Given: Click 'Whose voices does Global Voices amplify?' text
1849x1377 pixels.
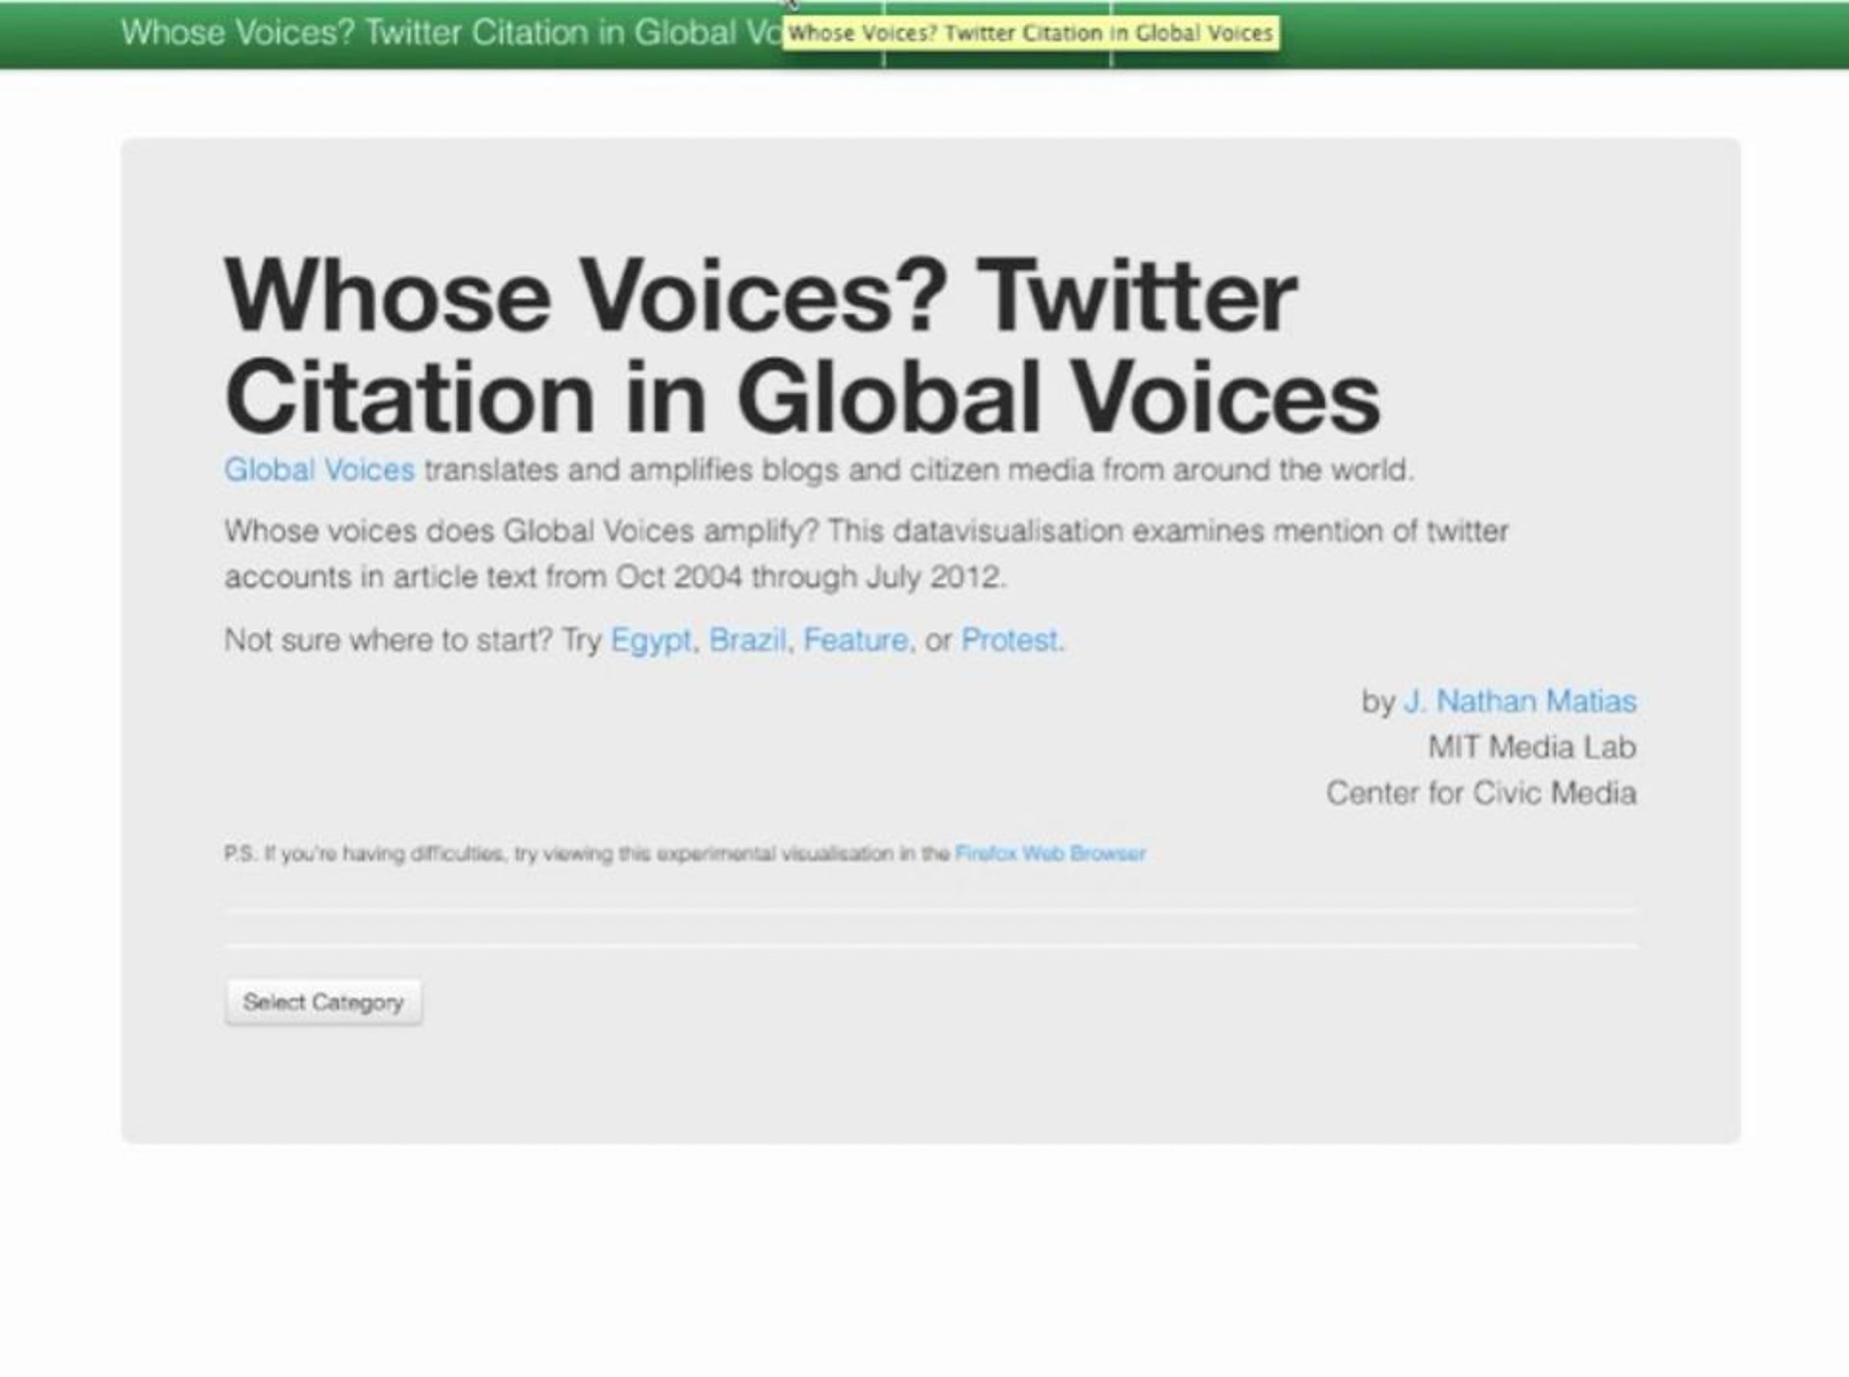Looking at the screenshot, I should (x=522, y=531).
